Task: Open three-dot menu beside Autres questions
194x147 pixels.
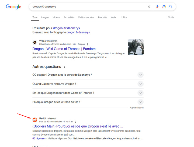Action: [64, 67]
